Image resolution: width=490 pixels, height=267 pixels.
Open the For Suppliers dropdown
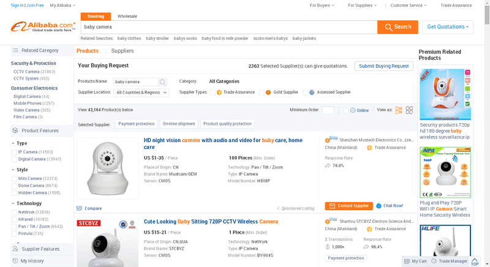[x=362, y=6]
